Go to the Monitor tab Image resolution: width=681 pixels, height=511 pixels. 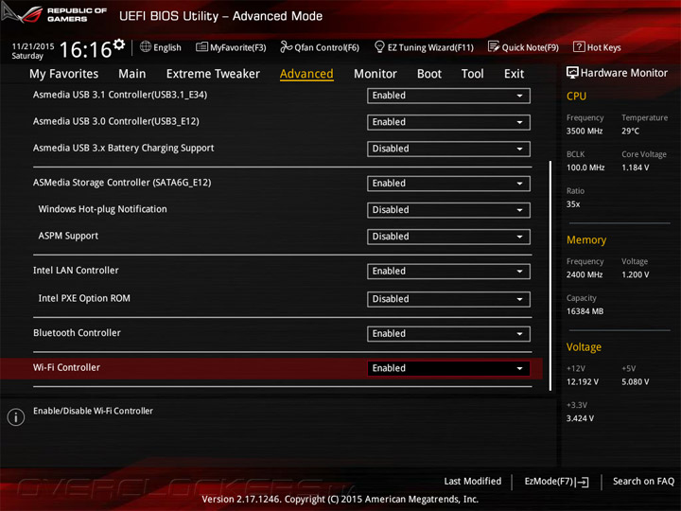[x=375, y=74]
